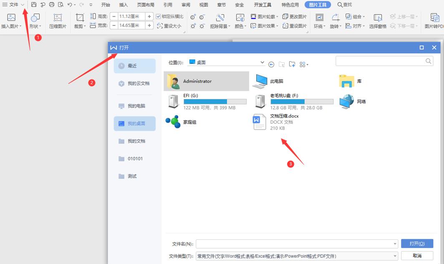This screenshot has width=444, height=264.
Task: Click the 抠除背景 remove background icon
Action: click(x=220, y=18)
